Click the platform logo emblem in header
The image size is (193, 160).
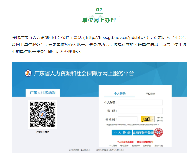28,73
